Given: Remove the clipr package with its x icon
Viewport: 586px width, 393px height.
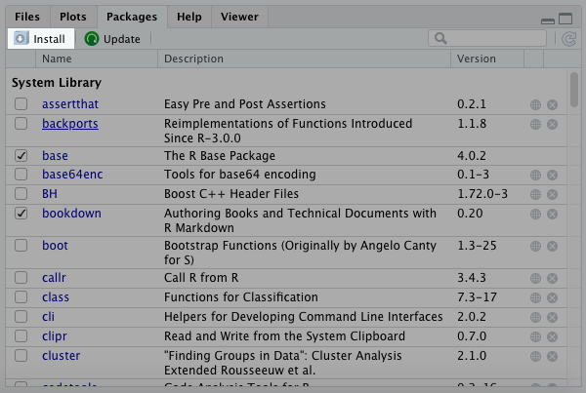Looking at the screenshot, I should point(552,336).
